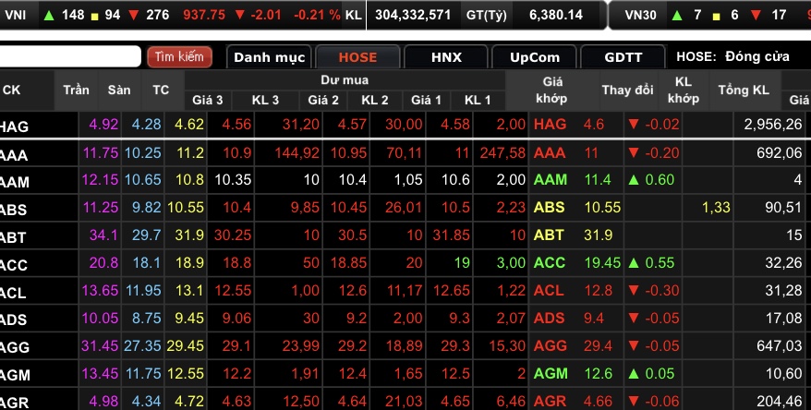Click the red AAA symbol in Giá khớp column
Viewport: 811px width, 410px height.
point(550,152)
